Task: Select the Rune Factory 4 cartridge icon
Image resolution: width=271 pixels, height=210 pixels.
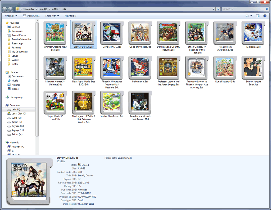Action: 225,68
